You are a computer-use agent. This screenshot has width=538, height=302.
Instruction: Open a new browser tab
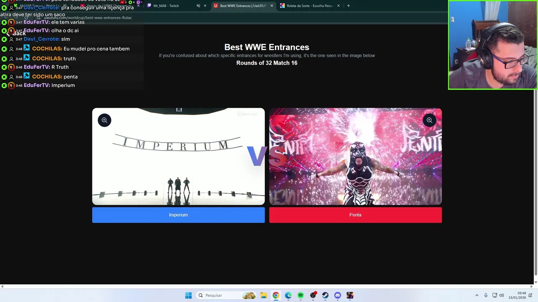click(348, 6)
